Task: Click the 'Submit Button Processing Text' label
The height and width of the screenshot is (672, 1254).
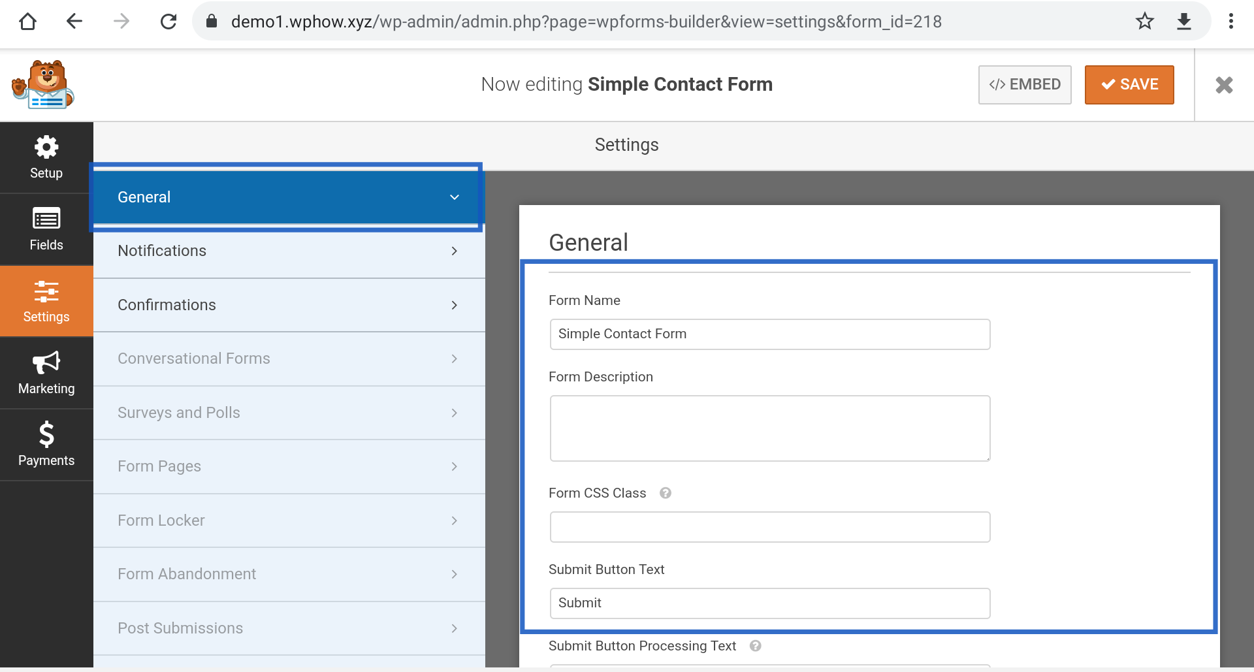Action: pos(642,646)
